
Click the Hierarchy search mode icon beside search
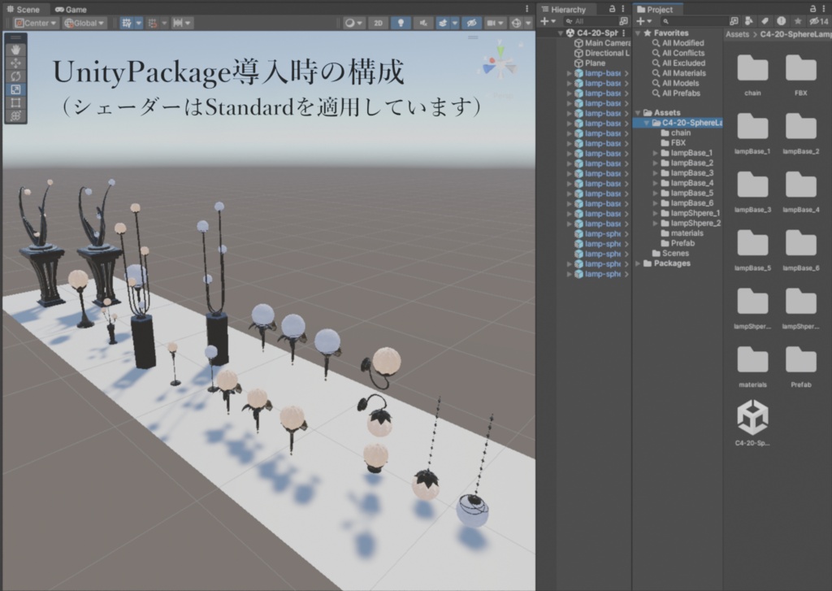click(x=623, y=21)
